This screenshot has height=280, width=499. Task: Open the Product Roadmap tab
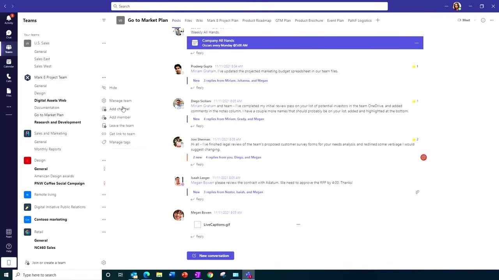(257, 21)
